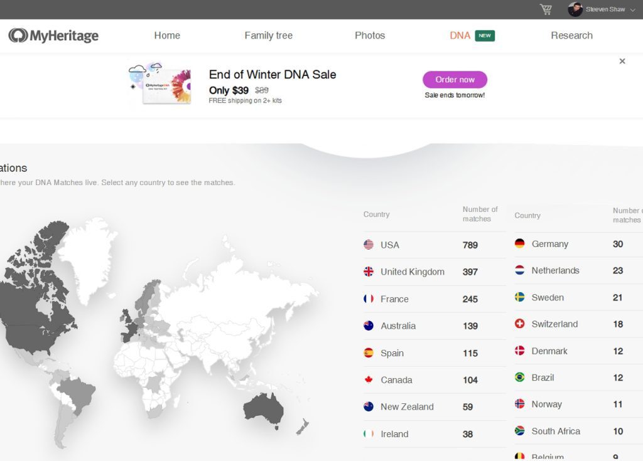Select Netherlands in the country list
Image resolution: width=643 pixels, height=461 pixels.
555,270
